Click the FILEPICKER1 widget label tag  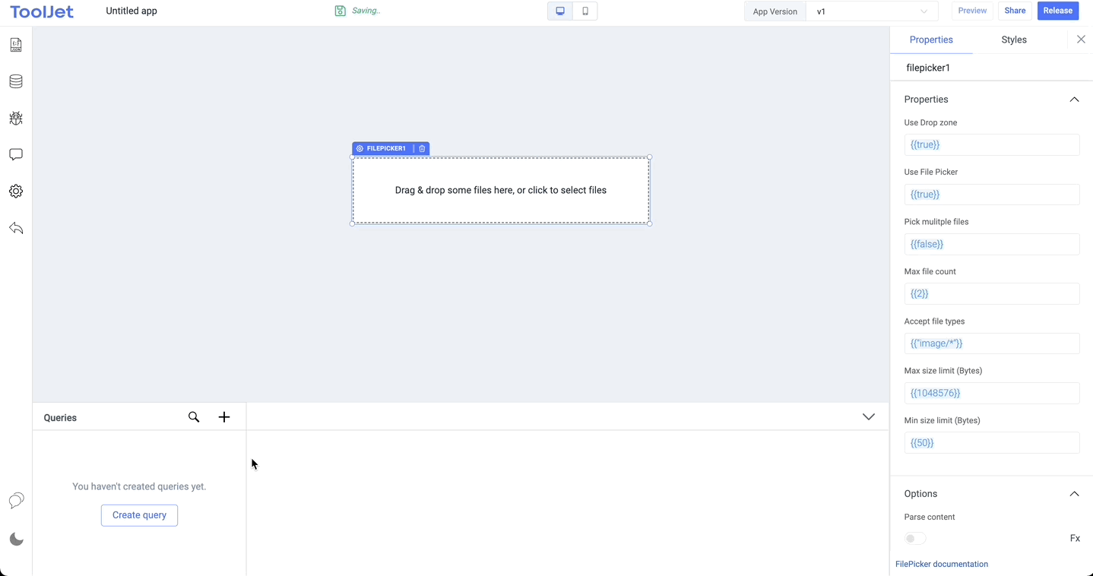(x=386, y=149)
